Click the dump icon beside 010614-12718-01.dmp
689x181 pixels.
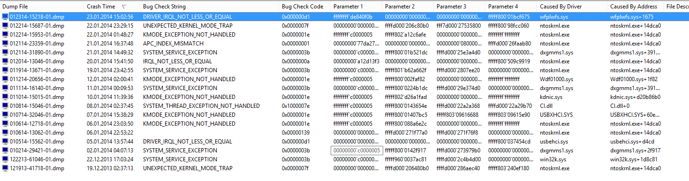coord(5,123)
